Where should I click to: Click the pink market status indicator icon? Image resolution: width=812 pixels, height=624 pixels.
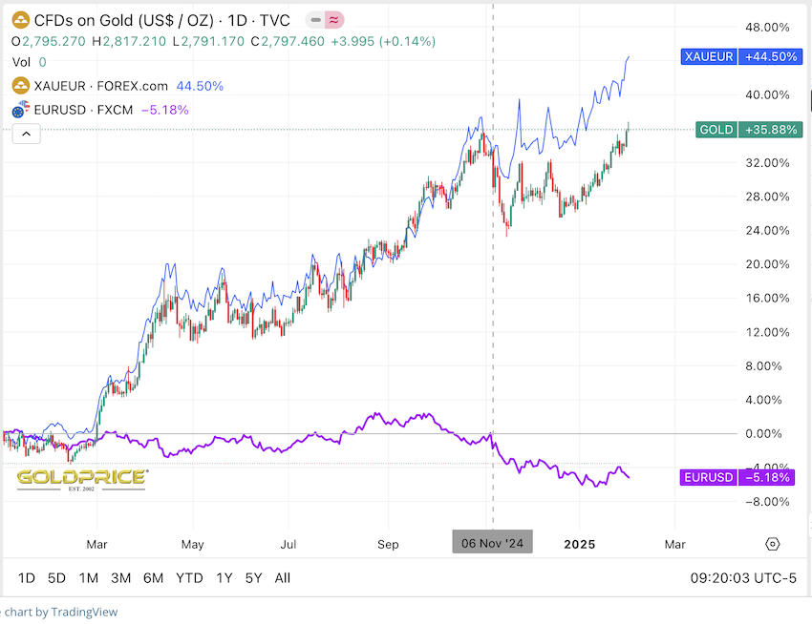(334, 20)
